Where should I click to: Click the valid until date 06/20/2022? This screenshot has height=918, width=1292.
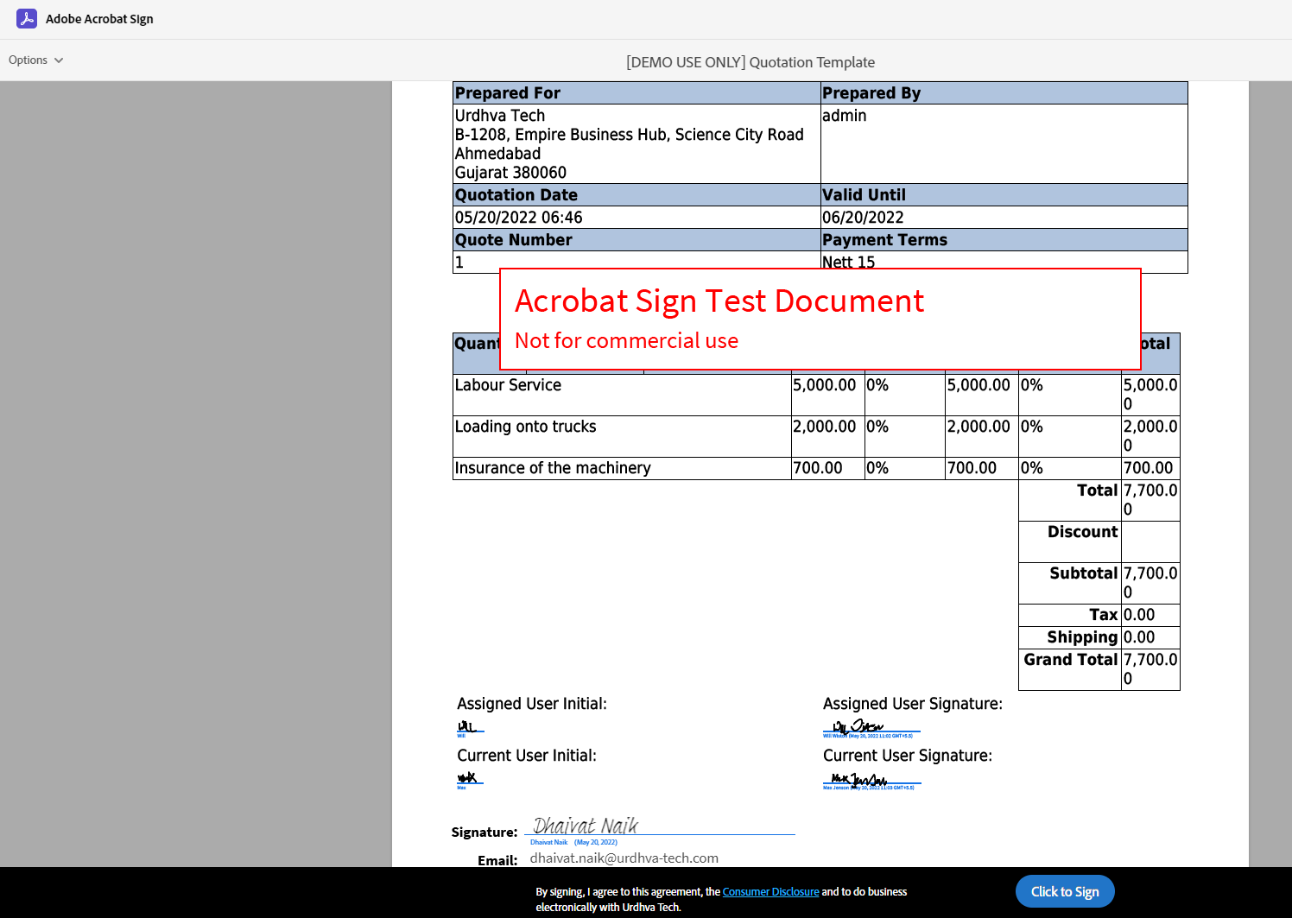863,218
